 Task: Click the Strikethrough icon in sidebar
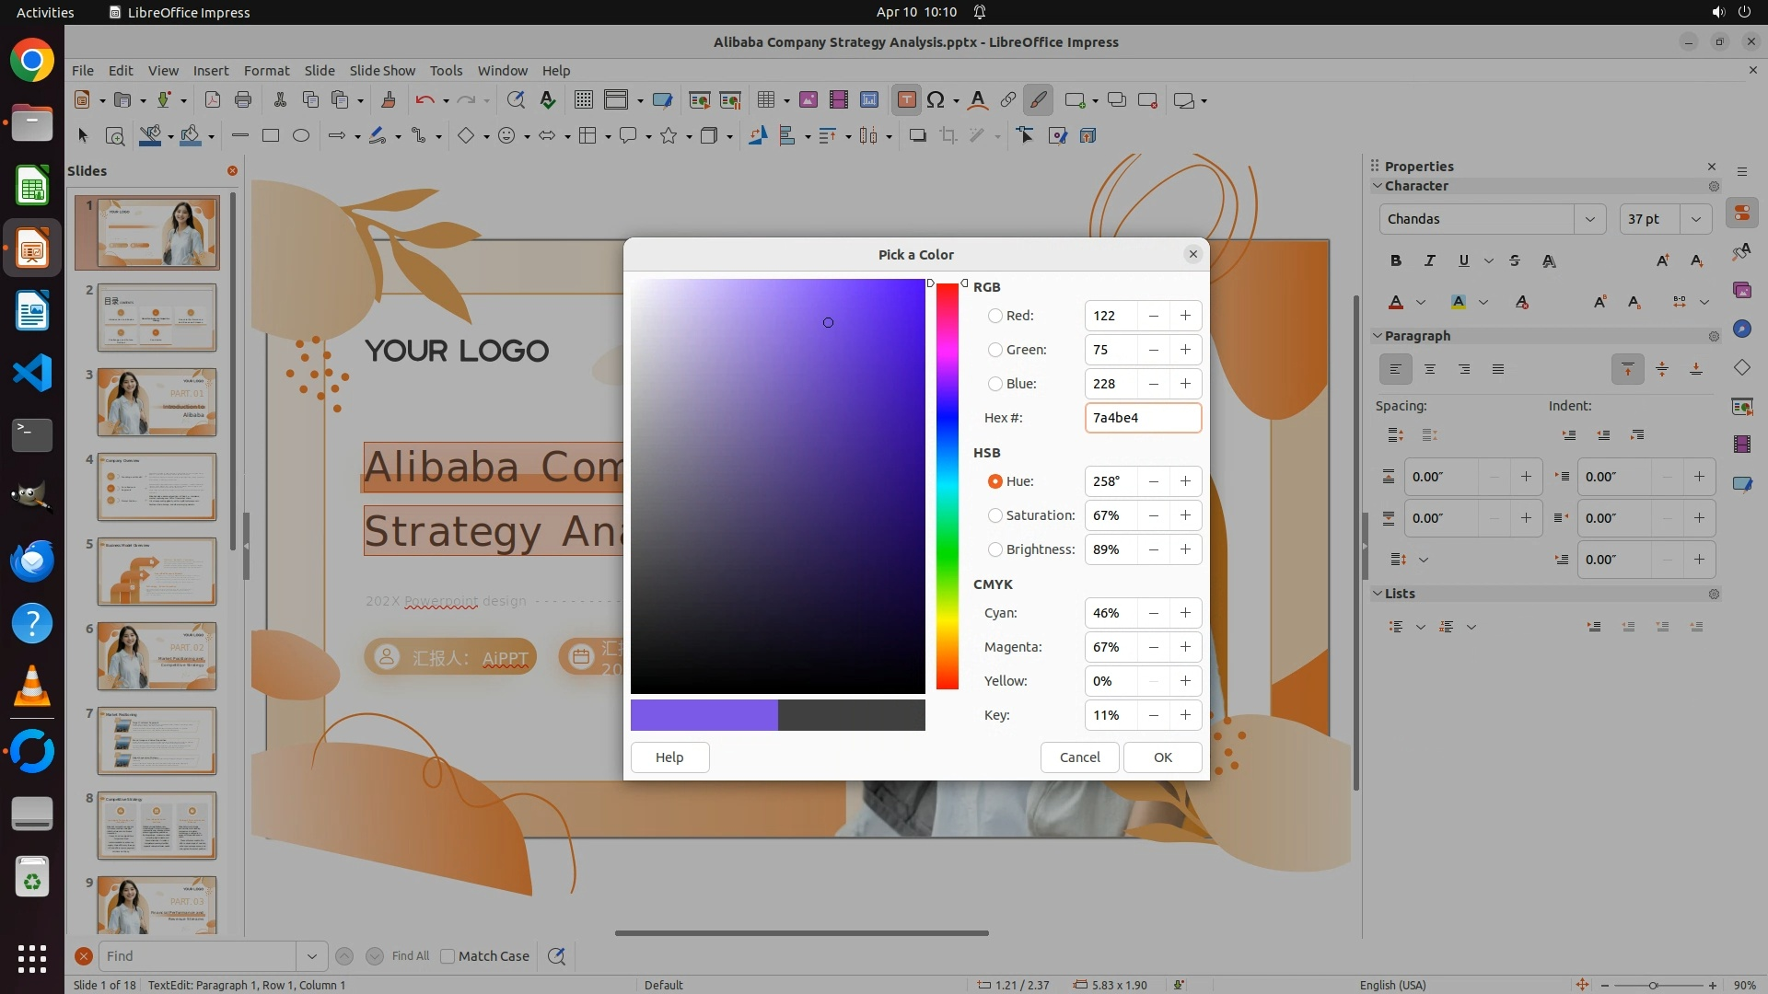pos(1515,260)
